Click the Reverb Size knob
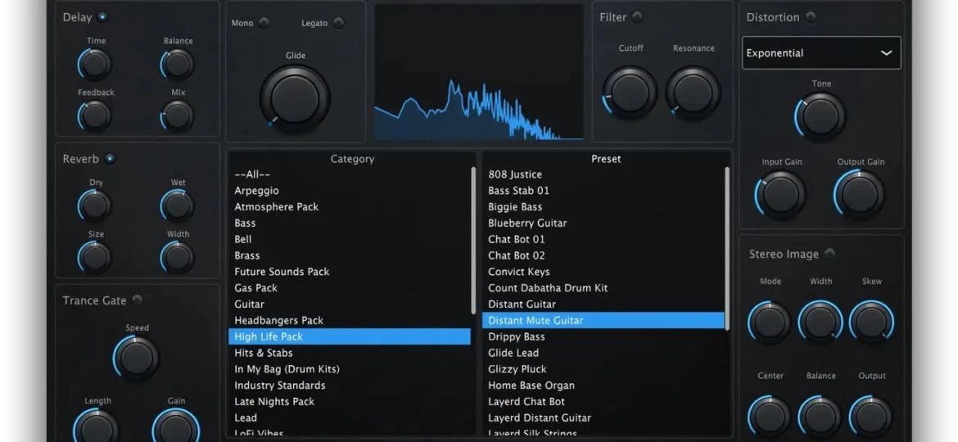Screen dimensions: 958x442 [95, 258]
